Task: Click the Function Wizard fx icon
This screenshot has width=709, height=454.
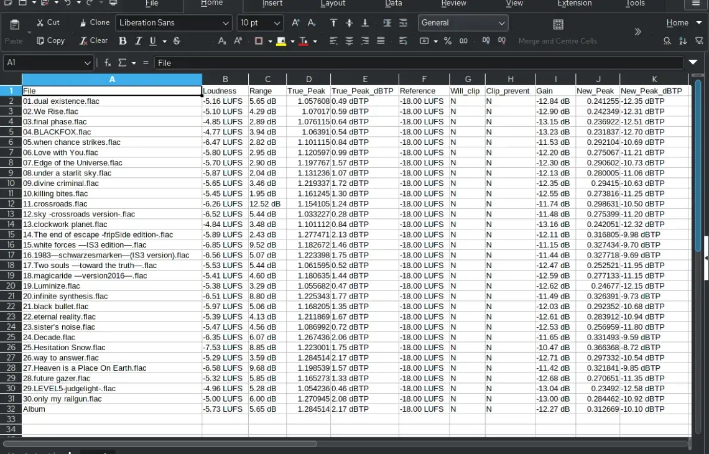Action: click(108, 63)
